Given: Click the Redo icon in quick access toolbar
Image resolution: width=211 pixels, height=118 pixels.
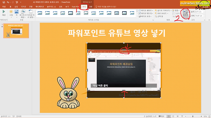Looking at the screenshot, I should click(13, 2).
